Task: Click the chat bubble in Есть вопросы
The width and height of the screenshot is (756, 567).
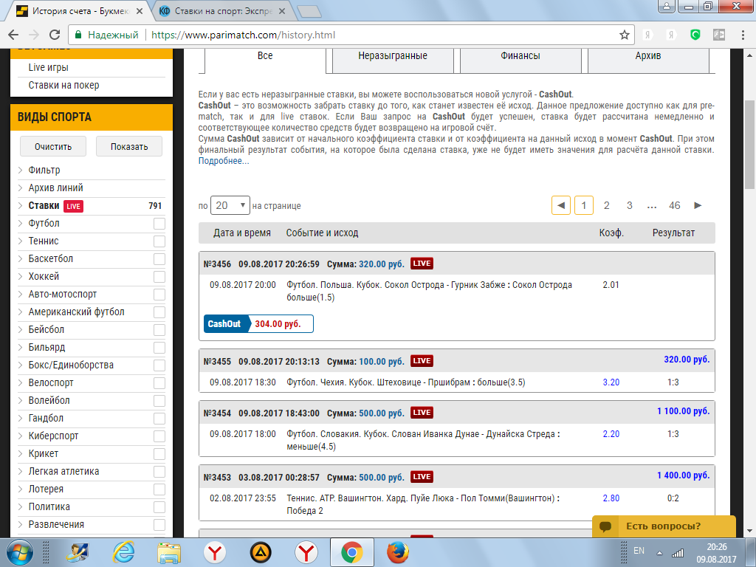Action: coord(605,526)
